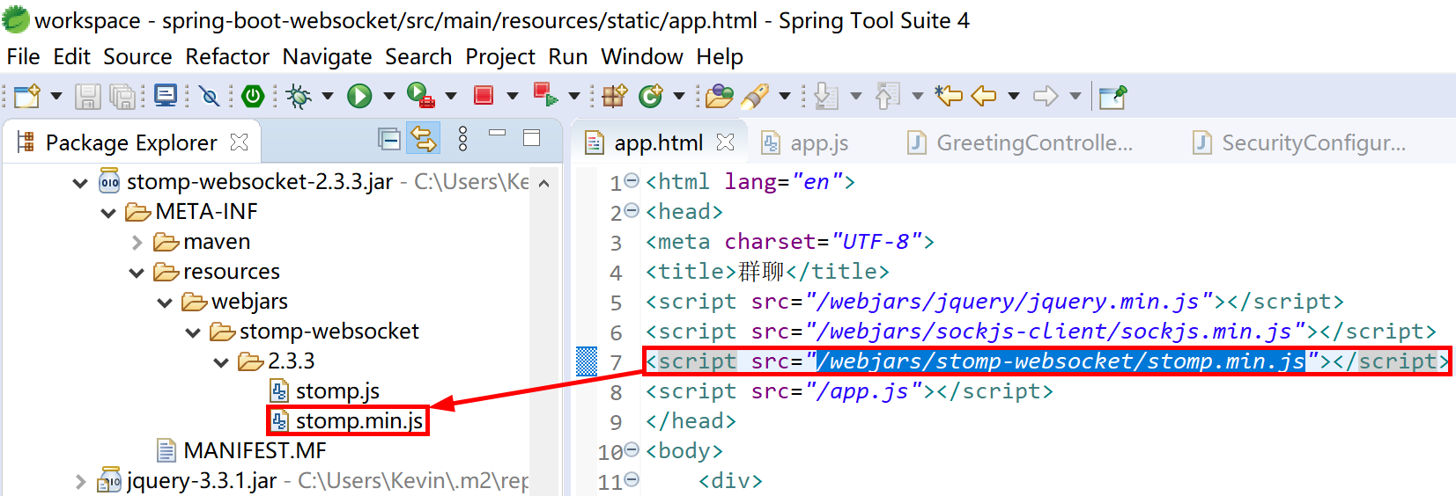Click the Collapse All icon in Package Explorer

(388, 139)
